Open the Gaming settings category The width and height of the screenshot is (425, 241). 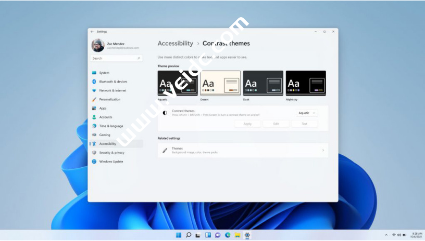pos(104,135)
